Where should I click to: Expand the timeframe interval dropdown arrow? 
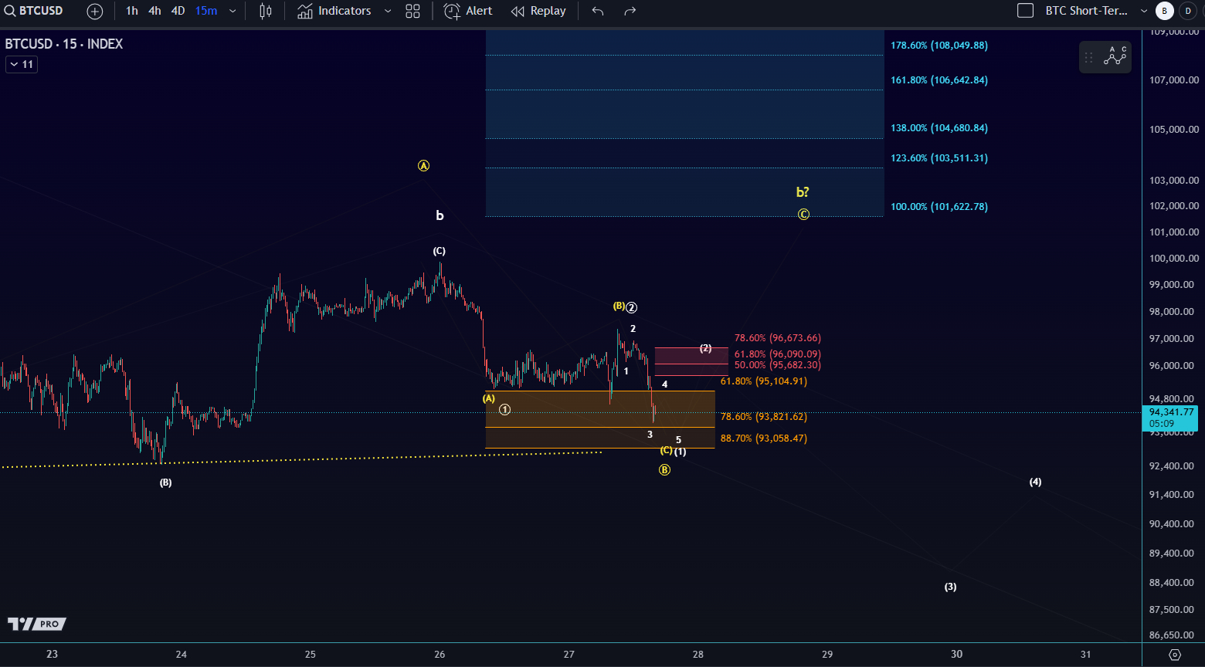[233, 11]
